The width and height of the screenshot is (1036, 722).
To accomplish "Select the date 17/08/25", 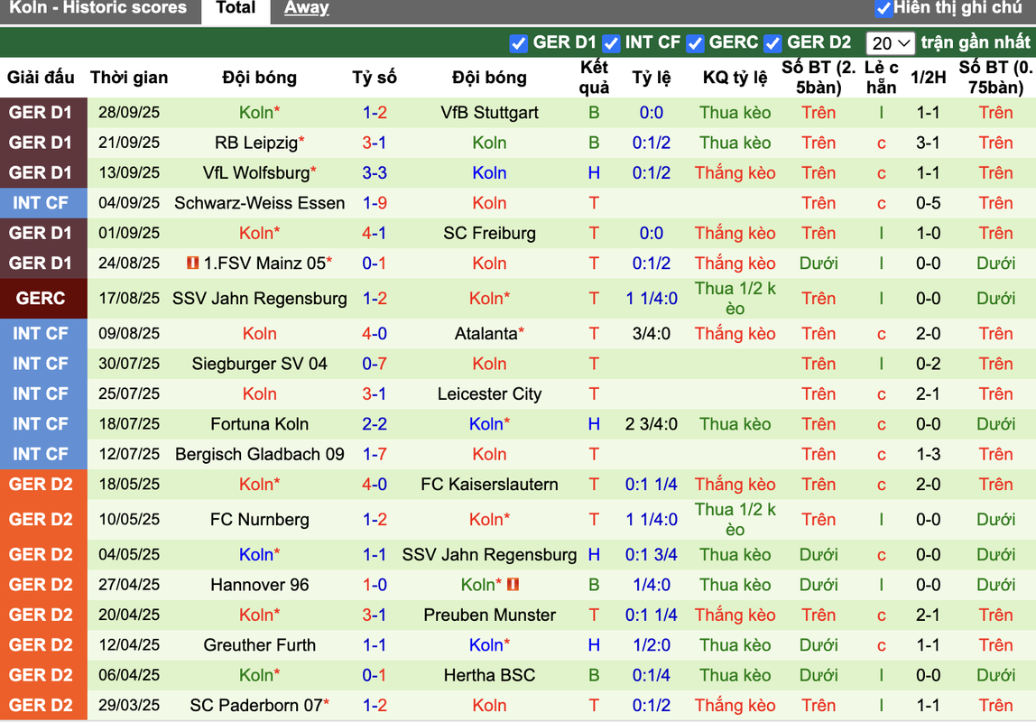I will (x=130, y=299).
